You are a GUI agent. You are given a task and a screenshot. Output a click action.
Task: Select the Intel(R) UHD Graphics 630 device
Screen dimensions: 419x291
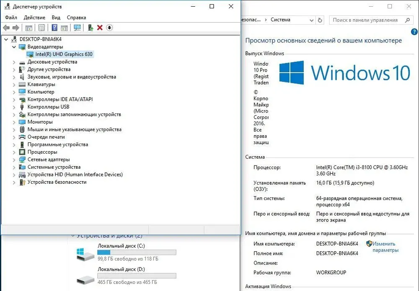[64, 54]
